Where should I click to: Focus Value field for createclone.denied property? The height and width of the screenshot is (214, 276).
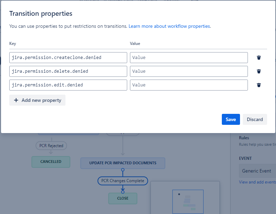click(x=189, y=58)
